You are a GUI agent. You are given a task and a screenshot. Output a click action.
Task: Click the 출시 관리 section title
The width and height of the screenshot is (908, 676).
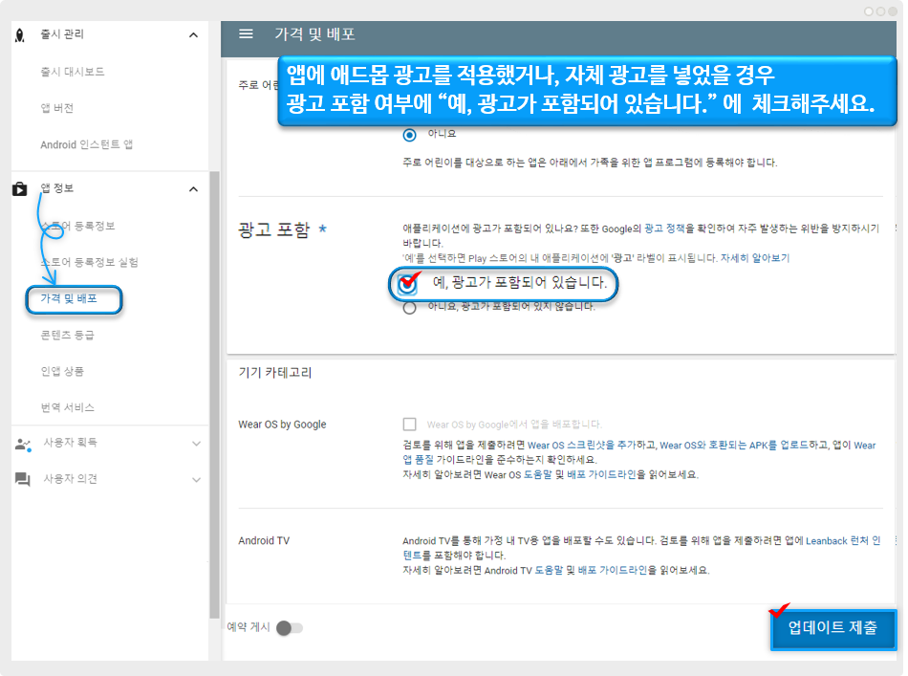point(62,34)
